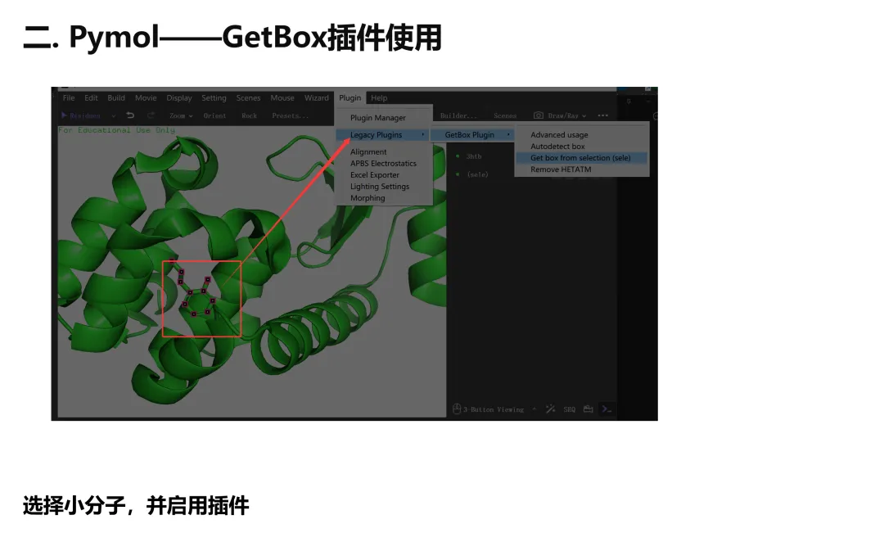Click the redo arrow icon
This screenshot has height=551, width=884.
pyautogui.click(x=151, y=115)
